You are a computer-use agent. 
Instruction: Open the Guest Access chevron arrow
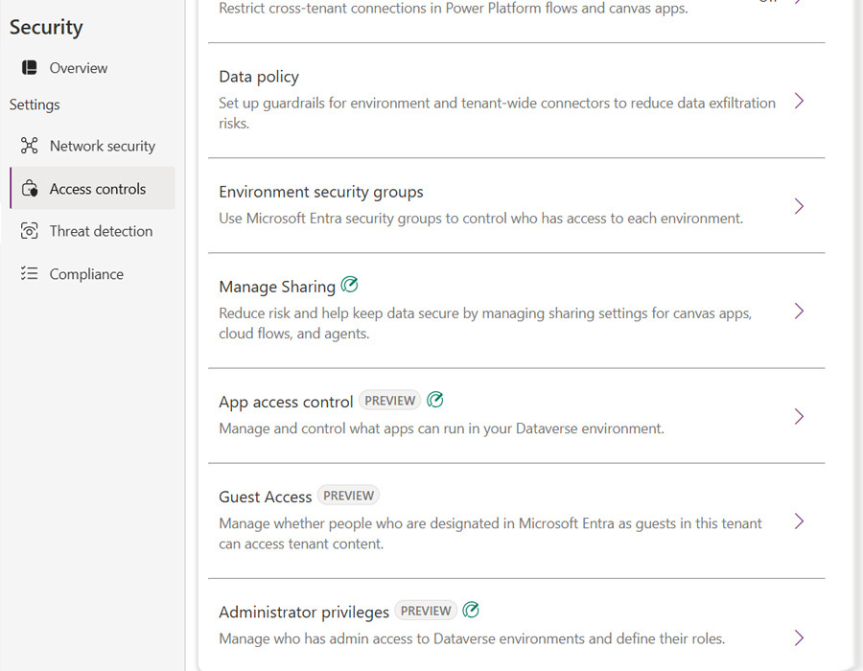tap(799, 521)
